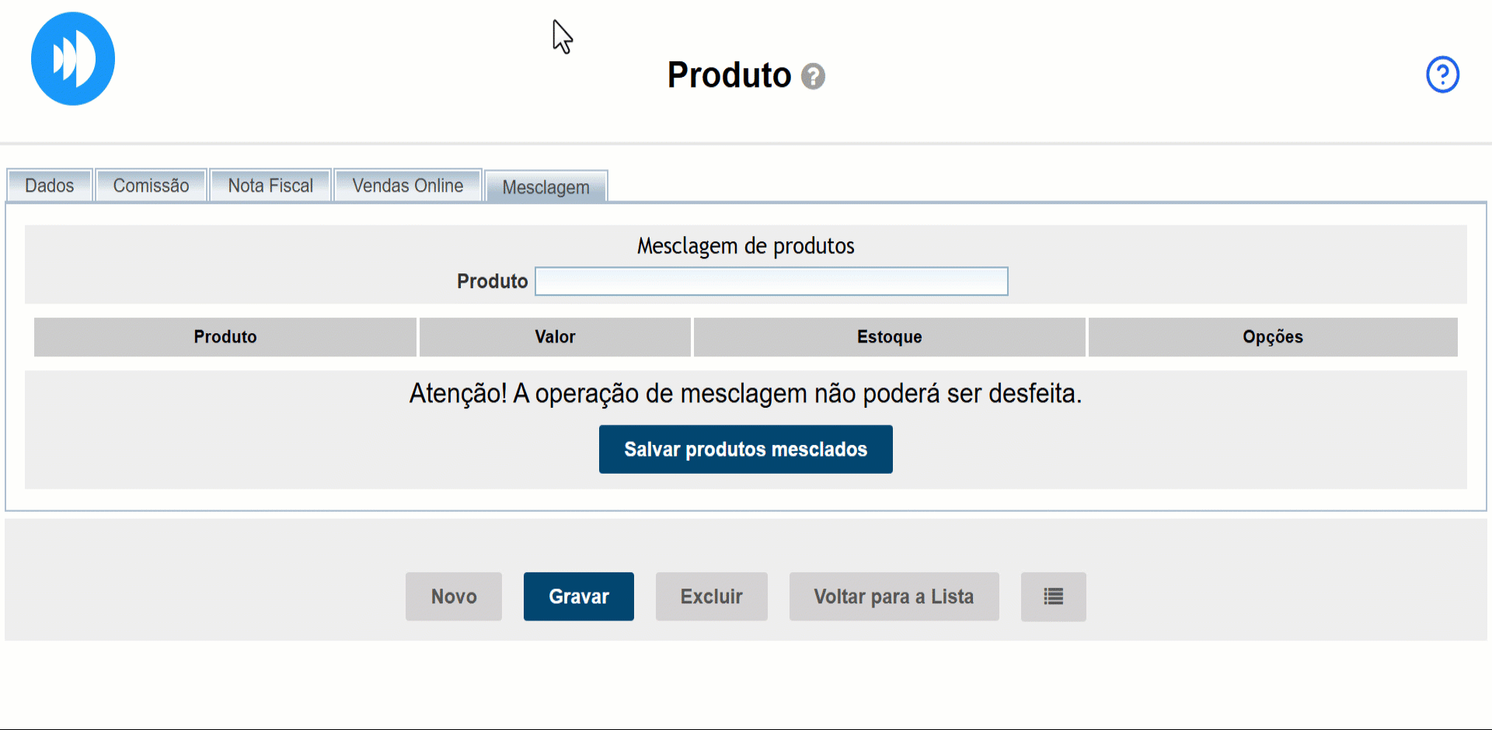Switch to the Dados tab
Screen dimensions: 1492x730
[50, 186]
